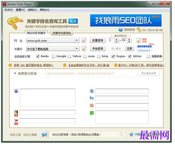Click the 站长工具箱 related tool link
This screenshot has width=175, height=145.
click(x=30, y=135)
